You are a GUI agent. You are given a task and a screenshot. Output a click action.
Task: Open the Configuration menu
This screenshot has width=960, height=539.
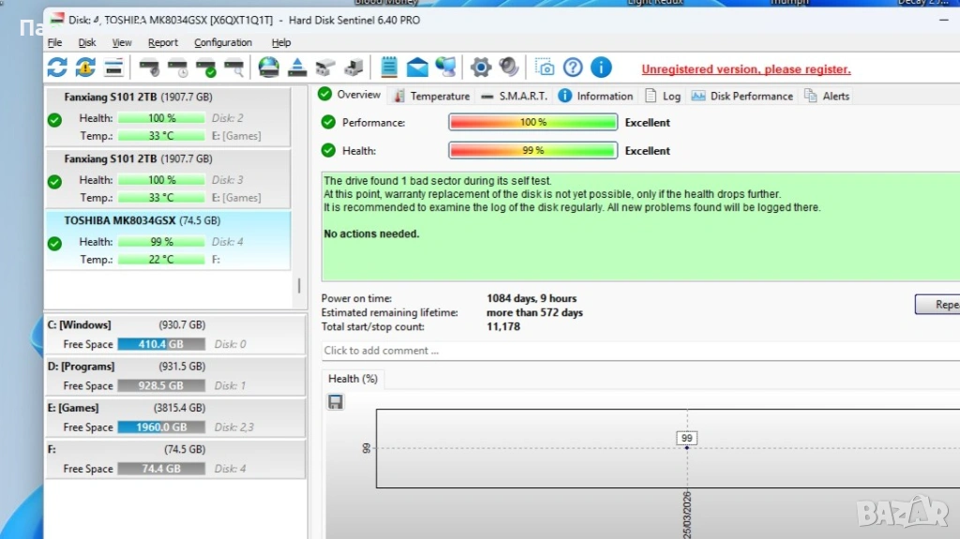[x=223, y=43]
